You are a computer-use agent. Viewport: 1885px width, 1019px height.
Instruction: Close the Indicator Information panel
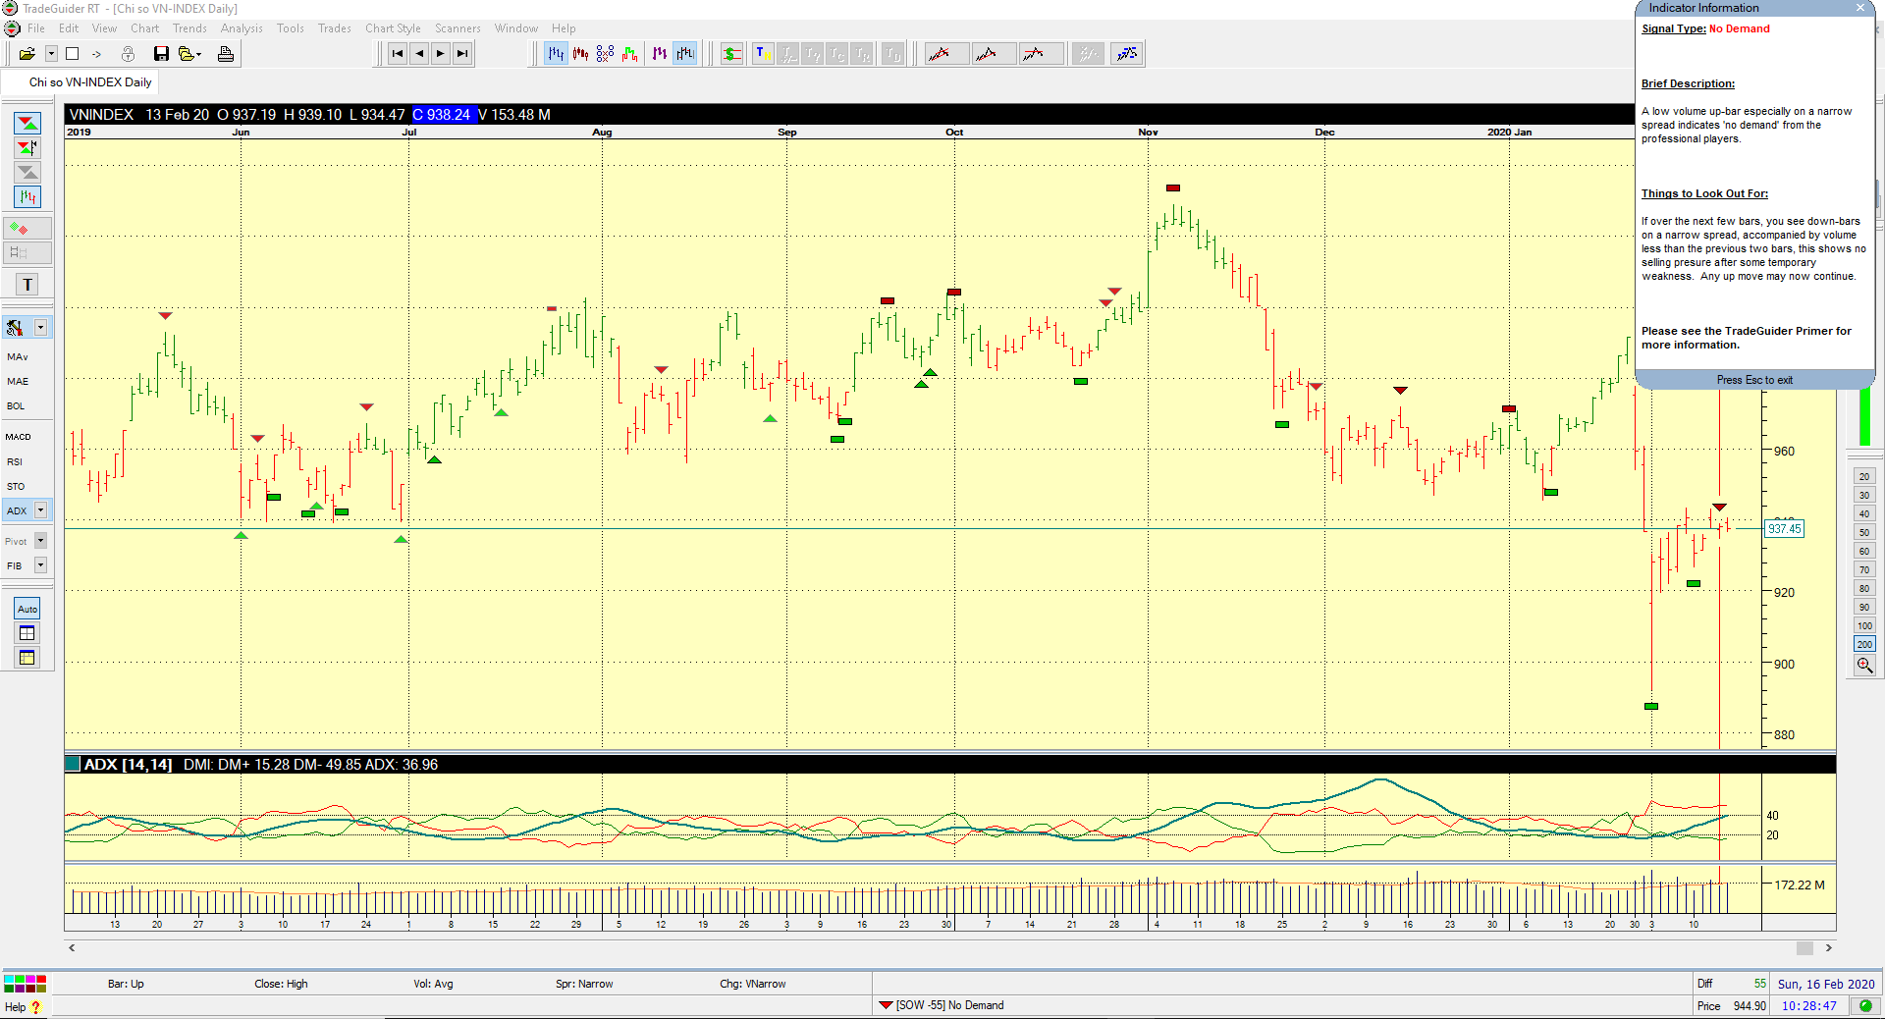(x=1859, y=8)
